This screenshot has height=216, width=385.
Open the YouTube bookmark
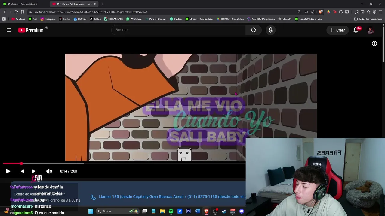click(x=18, y=19)
